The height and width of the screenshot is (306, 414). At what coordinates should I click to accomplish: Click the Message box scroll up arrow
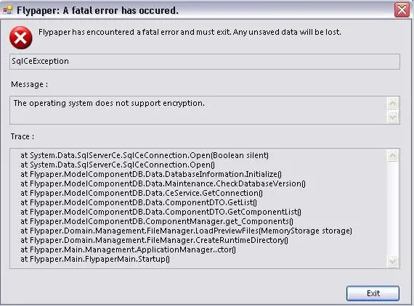pos(392,103)
